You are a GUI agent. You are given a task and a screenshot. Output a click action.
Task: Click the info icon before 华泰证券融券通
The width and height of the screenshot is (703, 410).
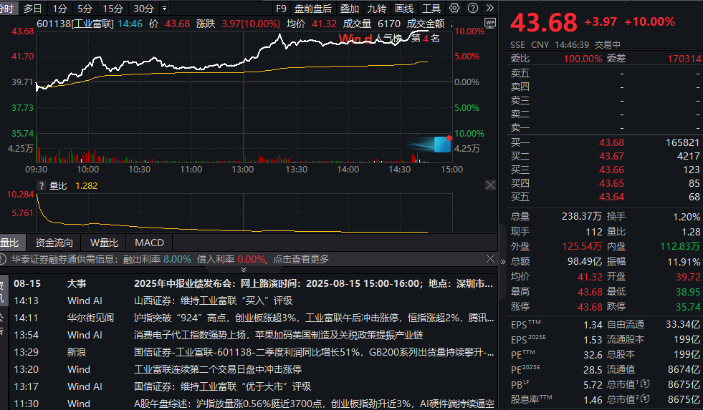point(3,259)
